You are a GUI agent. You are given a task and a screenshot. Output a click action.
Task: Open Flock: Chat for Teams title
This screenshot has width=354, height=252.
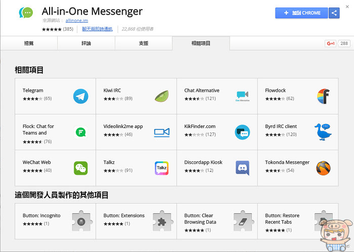(x=38, y=130)
